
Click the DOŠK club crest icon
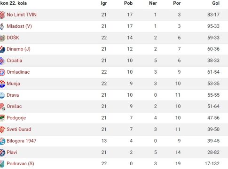coord(2,38)
